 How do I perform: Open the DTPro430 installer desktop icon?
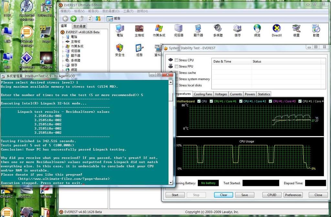pos(46,9)
